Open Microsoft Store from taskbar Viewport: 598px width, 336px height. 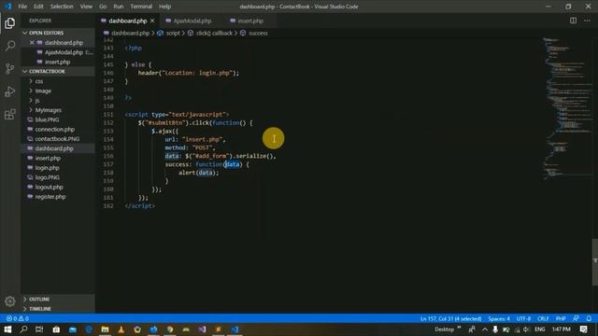(x=56, y=329)
